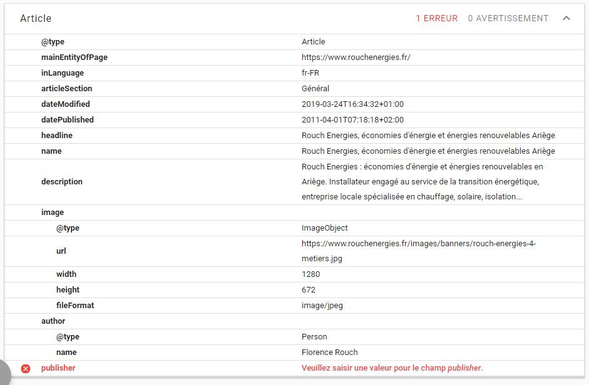Click the '0 AVERTISSEMENT' counter

coord(508,18)
